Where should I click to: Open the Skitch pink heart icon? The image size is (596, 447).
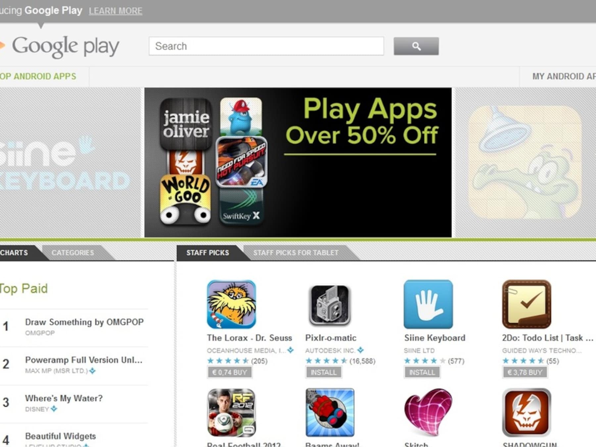point(428,413)
